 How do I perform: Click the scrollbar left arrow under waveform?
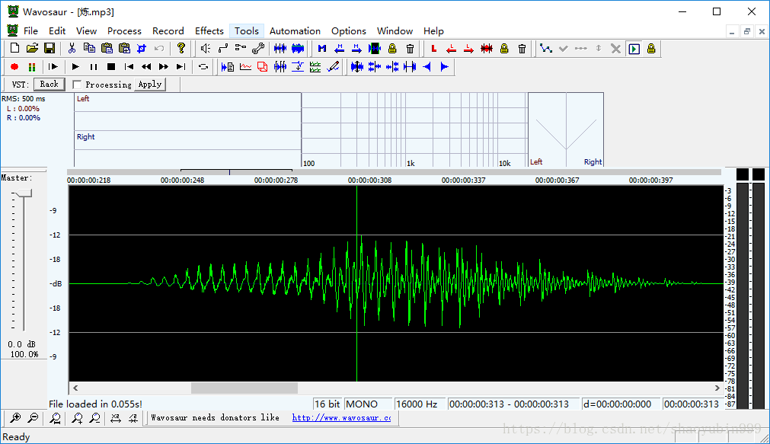(75, 388)
